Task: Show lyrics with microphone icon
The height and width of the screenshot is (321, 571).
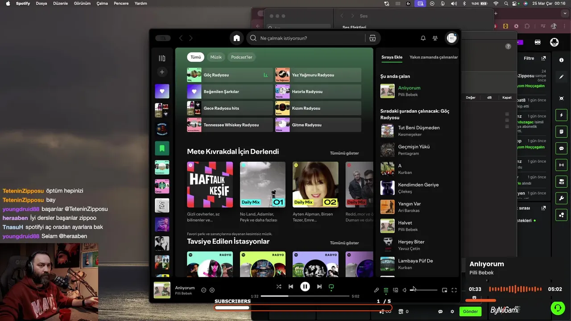Action: point(376,290)
